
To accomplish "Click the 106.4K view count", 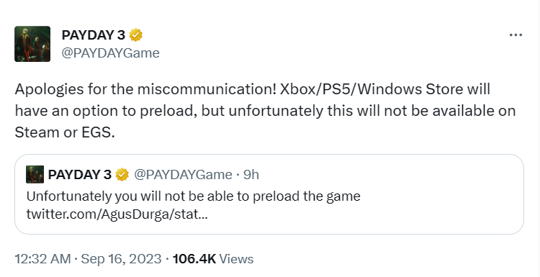I will [x=194, y=259].
